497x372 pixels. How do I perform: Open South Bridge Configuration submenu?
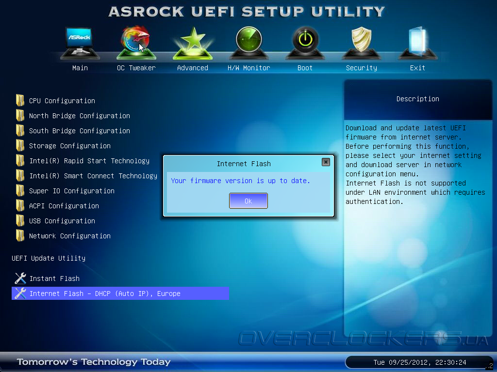pos(80,131)
